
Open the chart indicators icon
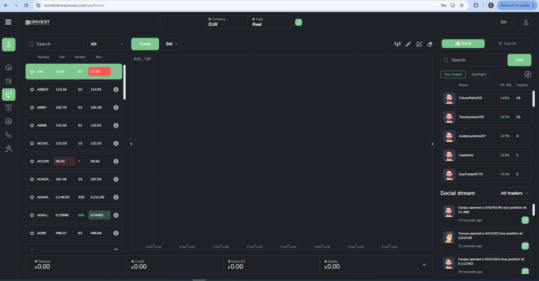pos(419,44)
